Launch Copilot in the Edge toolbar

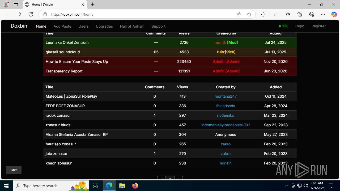(334, 14)
